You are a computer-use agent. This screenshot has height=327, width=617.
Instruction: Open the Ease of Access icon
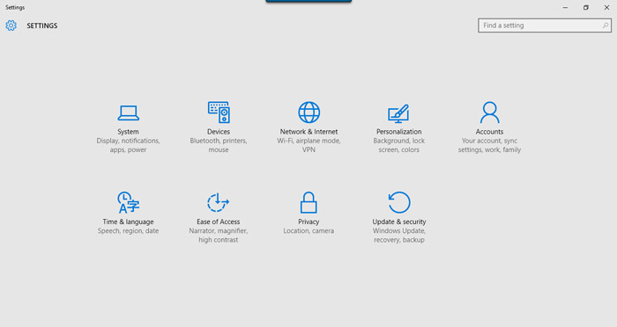(219, 202)
